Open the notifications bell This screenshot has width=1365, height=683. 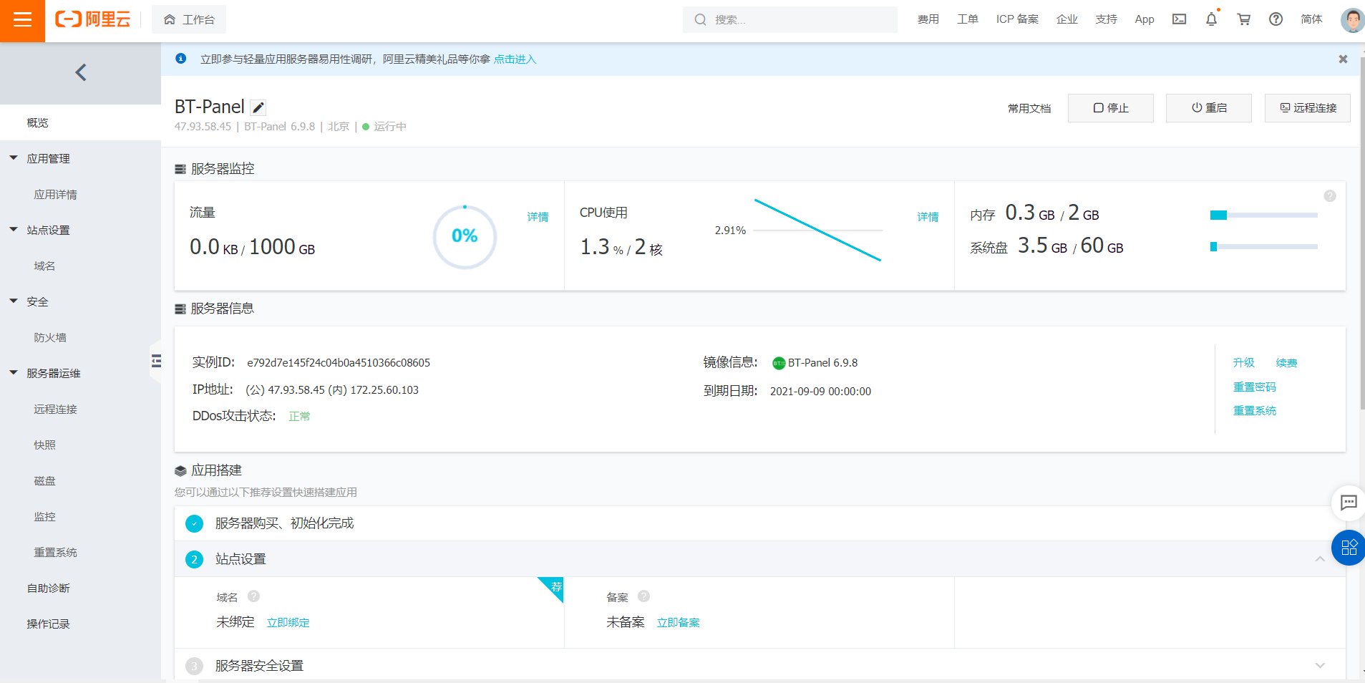click(1211, 19)
